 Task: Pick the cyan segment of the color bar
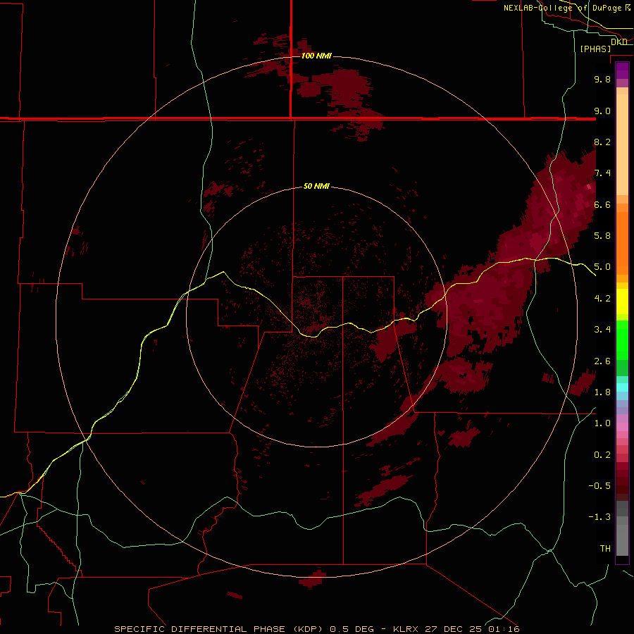622,387
